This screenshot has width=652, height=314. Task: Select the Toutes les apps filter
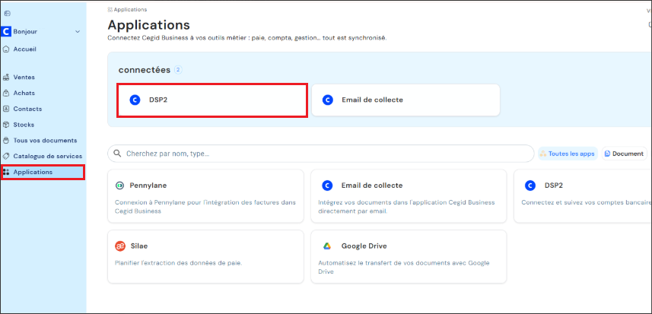[x=568, y=154]
